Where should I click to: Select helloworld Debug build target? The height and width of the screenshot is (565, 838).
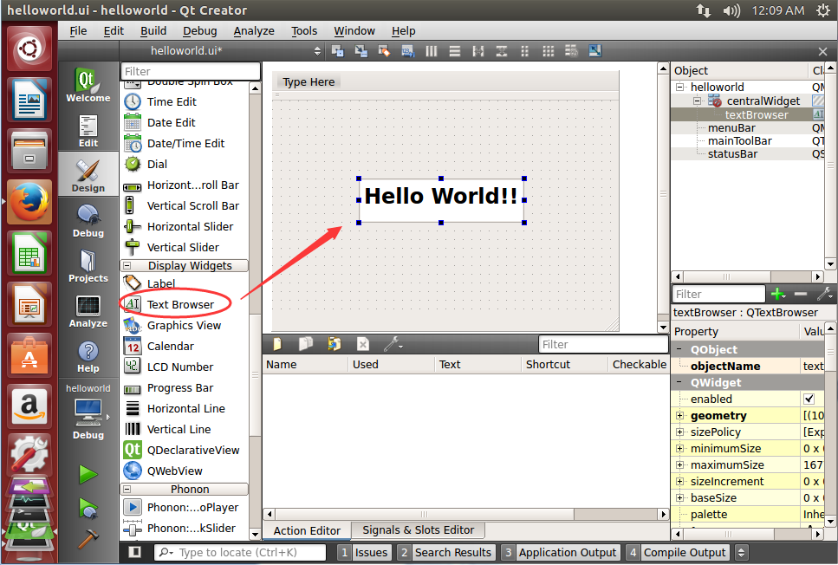(x=88, y=412)
